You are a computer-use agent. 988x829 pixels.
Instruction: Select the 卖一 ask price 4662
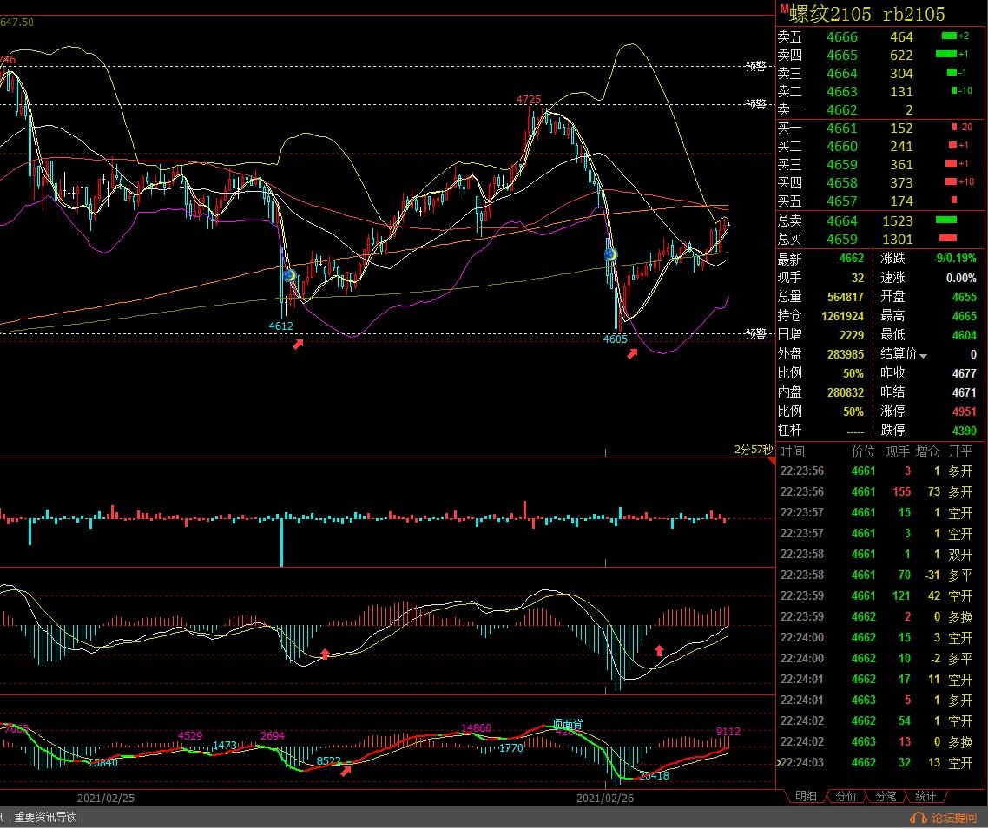pos(841,110)
